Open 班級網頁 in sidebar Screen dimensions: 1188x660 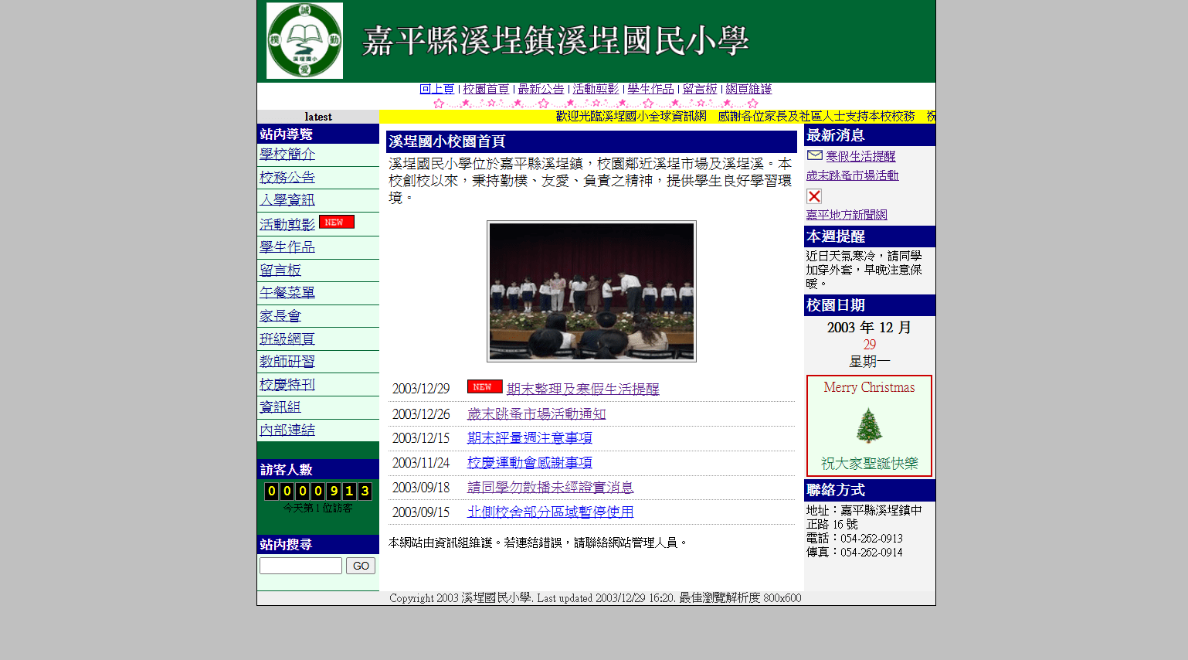(287, 339)
